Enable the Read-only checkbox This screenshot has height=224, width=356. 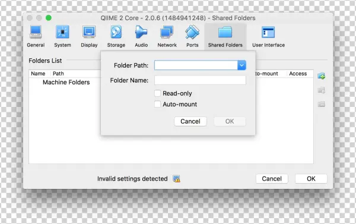(157, 93)
